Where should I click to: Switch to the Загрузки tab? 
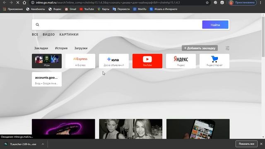[x=81, y=48]
